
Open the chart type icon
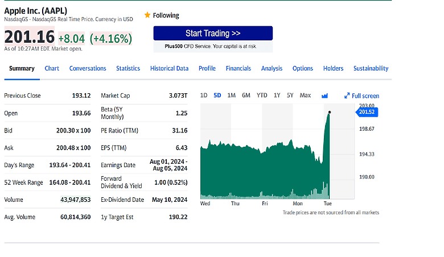point(325,96)
